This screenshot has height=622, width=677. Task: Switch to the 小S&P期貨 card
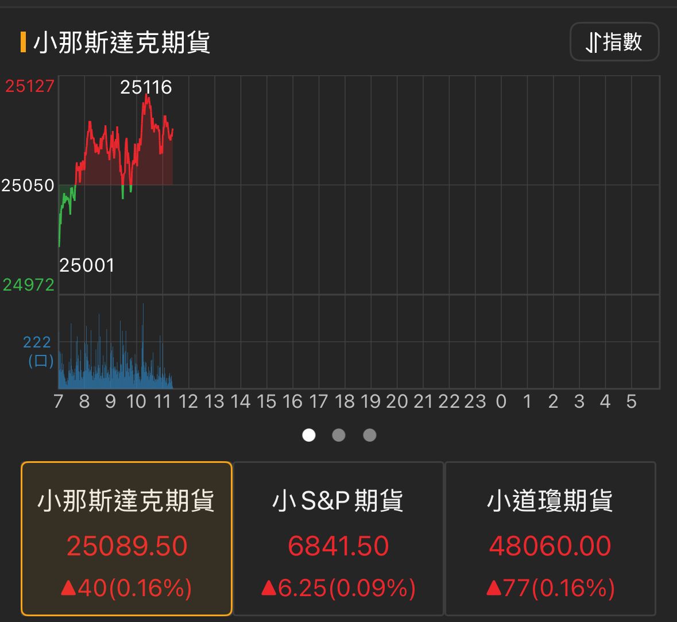(x=338, y=538)
